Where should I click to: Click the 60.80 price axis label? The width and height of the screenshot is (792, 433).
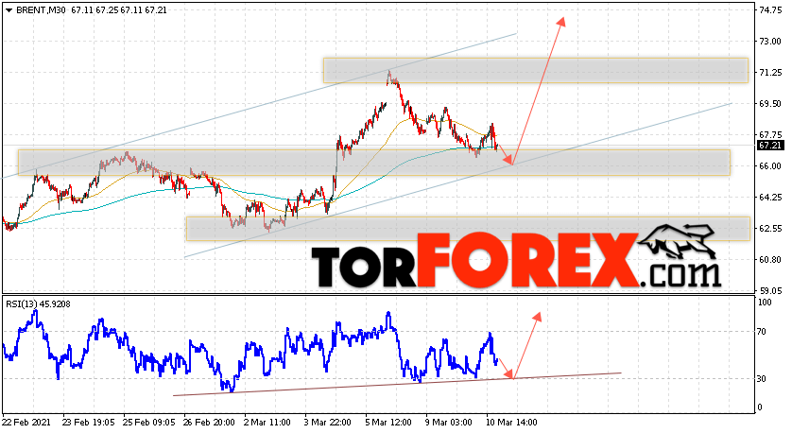pos(770,260)
